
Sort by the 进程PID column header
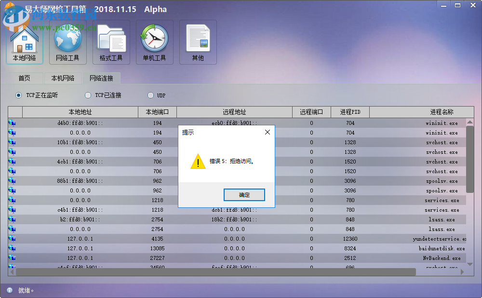click(x=350, y=111)
